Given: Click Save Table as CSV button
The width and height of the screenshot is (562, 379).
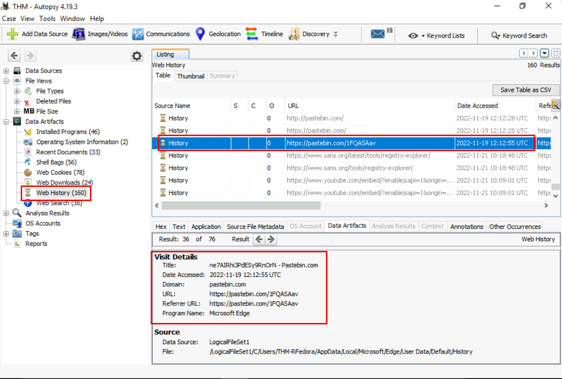Looking at the screenshot, I should pyautogui.click(x=526, y=90).
